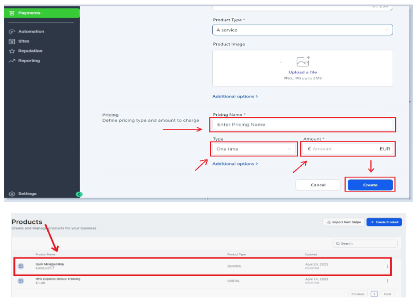This screenshot has width=416, height=302.
Task: Collapse sidebar with the green arrow button
Action: (79, 194)
